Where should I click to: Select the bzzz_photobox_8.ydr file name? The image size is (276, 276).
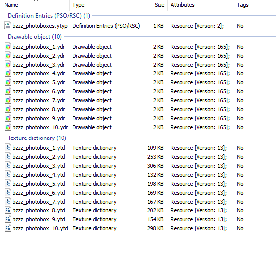39,109
